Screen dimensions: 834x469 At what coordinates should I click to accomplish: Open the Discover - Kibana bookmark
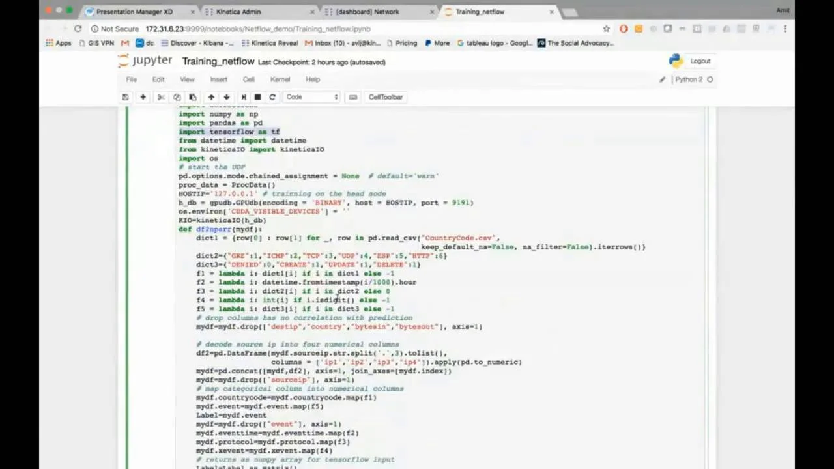click(x=196, y=43)
